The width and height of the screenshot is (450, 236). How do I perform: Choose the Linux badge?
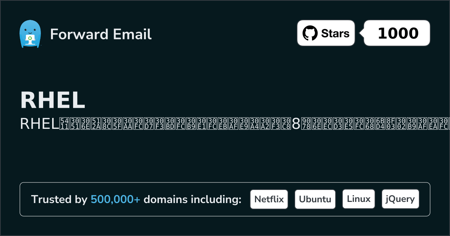[359, 199]
